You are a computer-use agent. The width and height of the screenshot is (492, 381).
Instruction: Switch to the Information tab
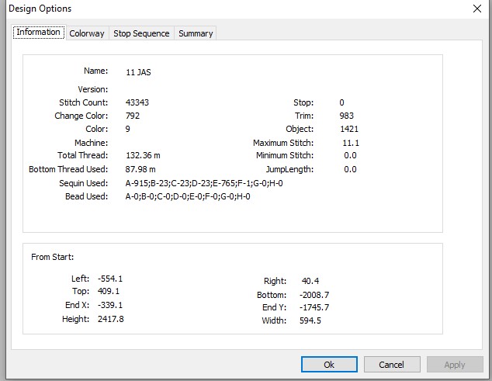coord(39,33)
